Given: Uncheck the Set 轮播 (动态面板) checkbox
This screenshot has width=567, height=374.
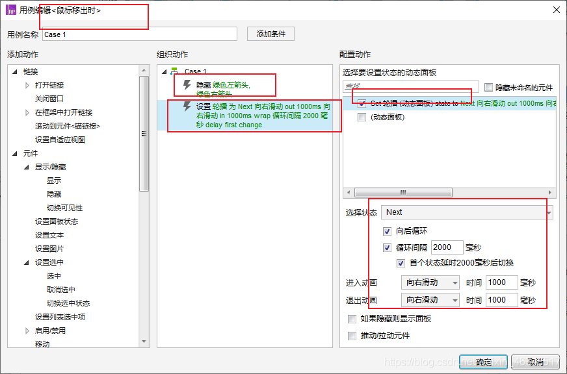Looking at the screenshot, I should (362, 103).
